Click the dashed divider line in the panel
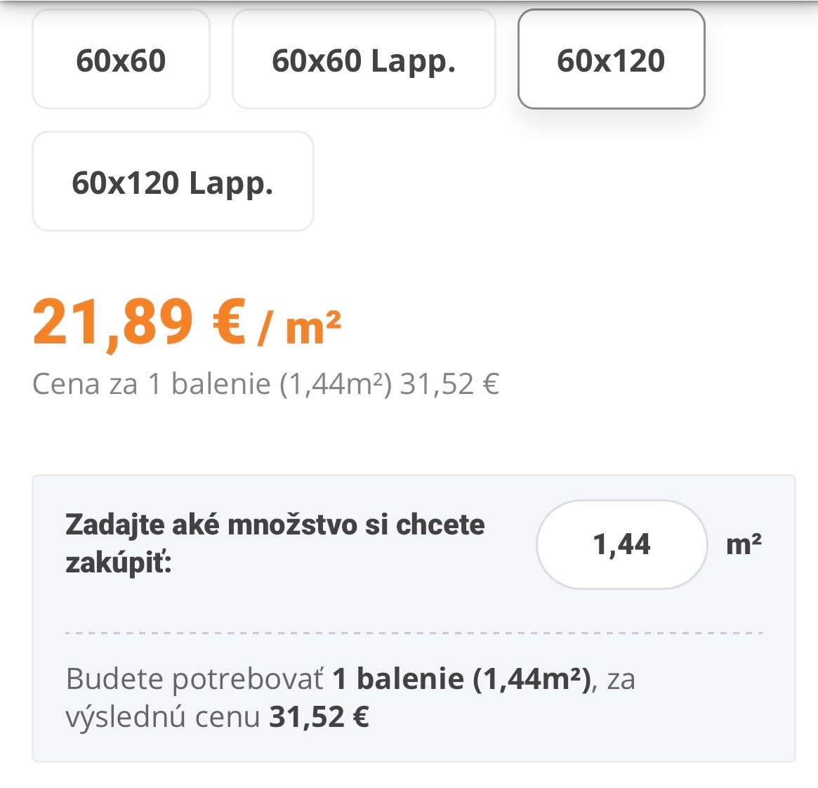Viewport: 818px width, 788px height. click(409, 631)
